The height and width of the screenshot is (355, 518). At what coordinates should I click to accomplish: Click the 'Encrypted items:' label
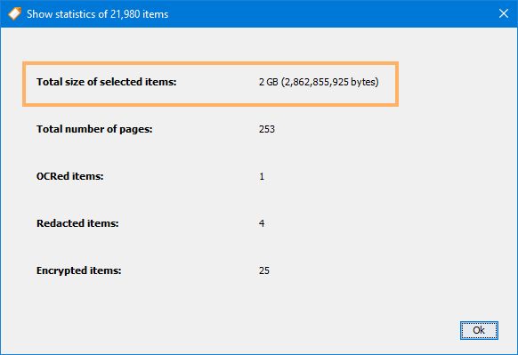click(x=78, y=270)
